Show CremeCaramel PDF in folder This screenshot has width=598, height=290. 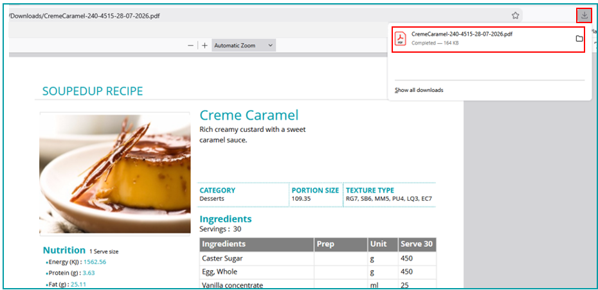point(579,39)
